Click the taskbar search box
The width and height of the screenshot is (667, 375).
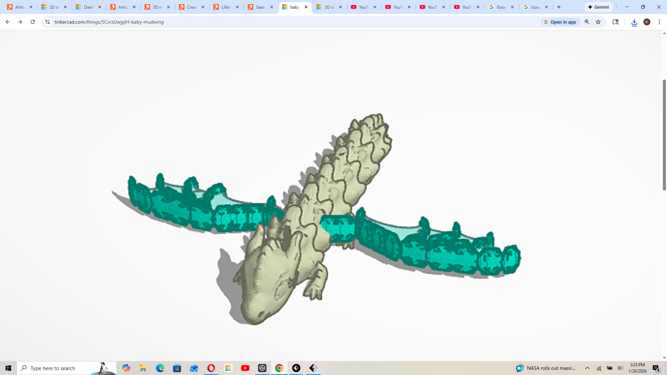click(67, 368)
